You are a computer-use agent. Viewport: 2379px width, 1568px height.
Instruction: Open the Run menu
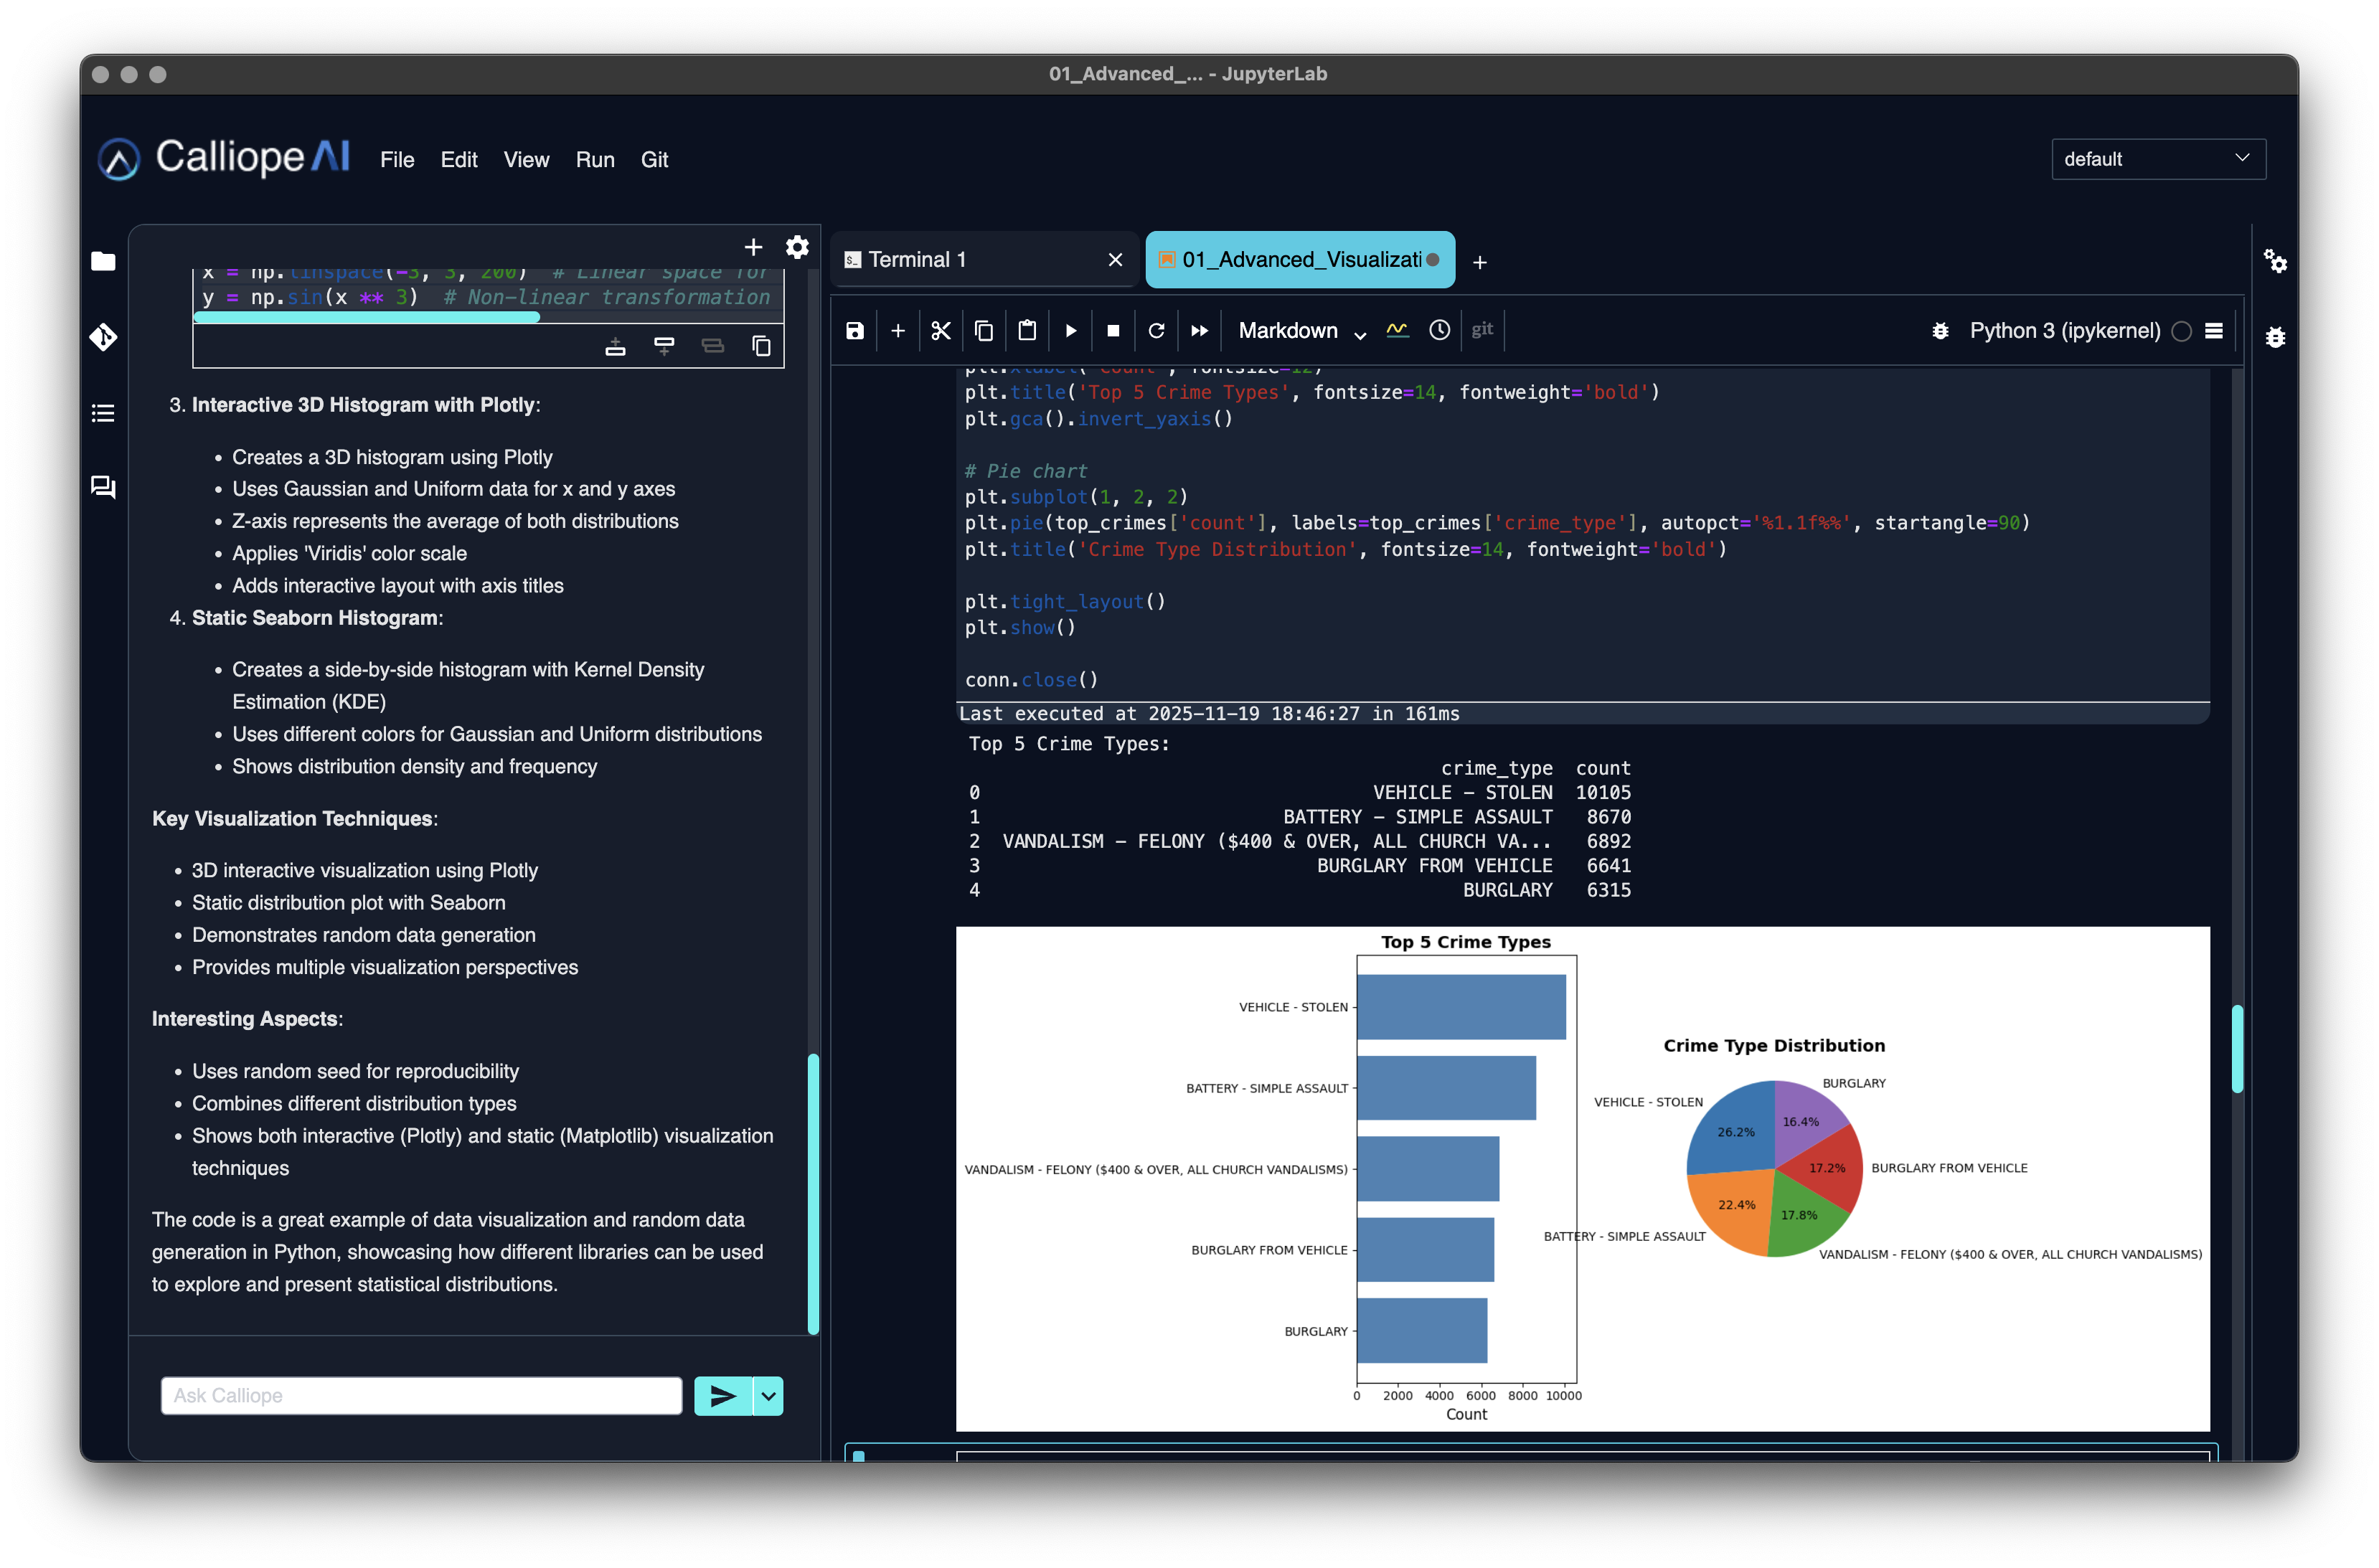[x=594, y=160]
